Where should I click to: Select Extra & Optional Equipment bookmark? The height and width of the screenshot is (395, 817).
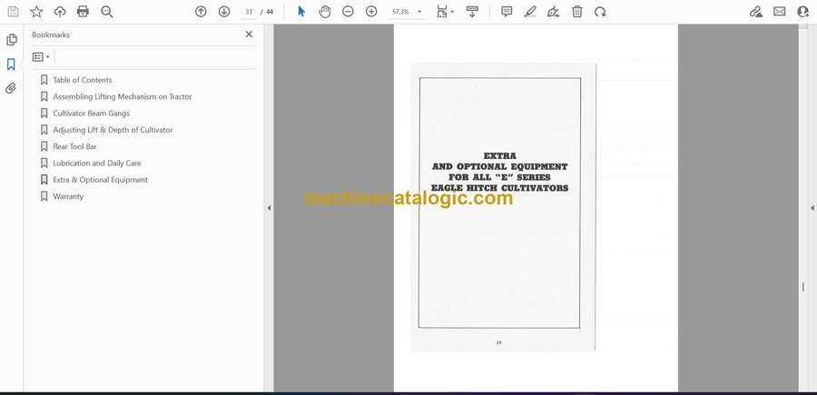tap(100, 180)
